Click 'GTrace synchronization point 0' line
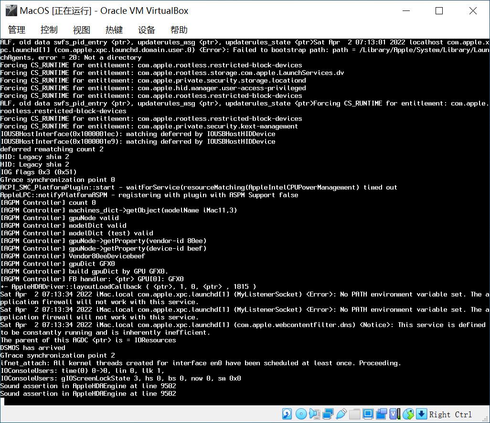The width and height of the screenshot is (490, 423). click(x=57, y=180)
